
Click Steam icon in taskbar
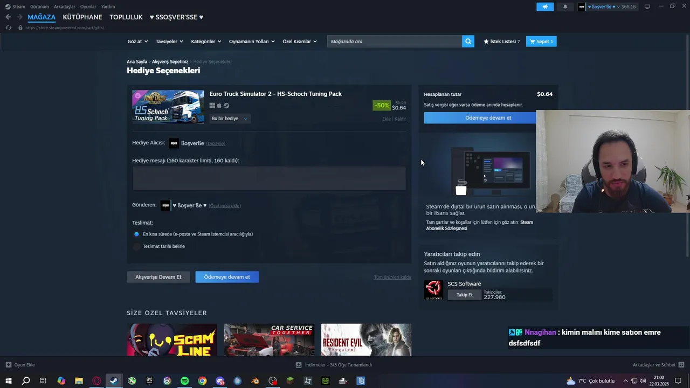coord(114,381)
